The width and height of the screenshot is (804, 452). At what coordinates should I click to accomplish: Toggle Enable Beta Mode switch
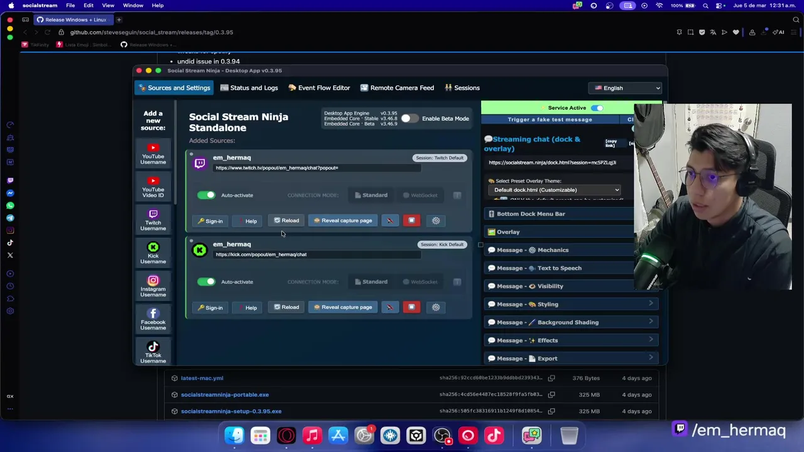[x=410, y=119]
